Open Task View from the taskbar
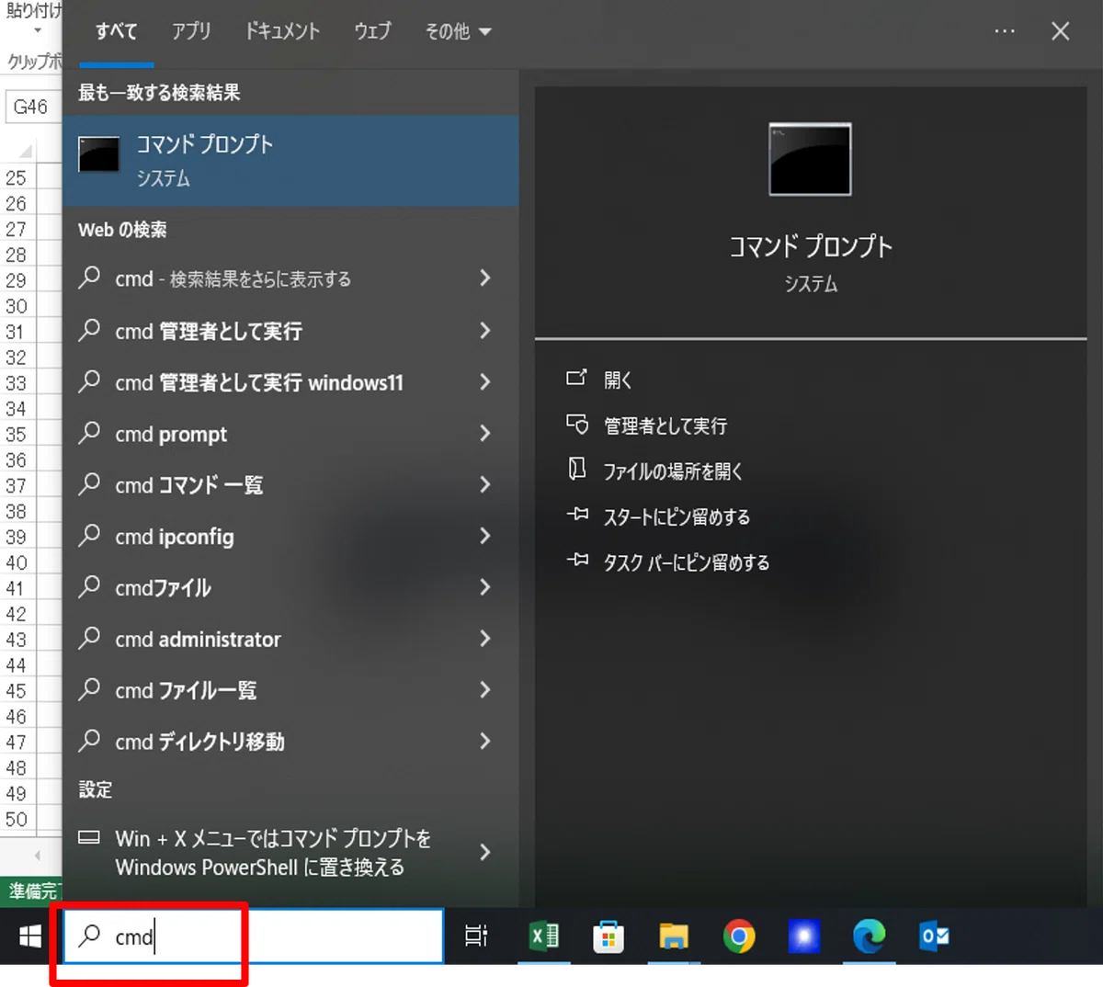This screenshot has width=1103, height=987. click(476, 936)
